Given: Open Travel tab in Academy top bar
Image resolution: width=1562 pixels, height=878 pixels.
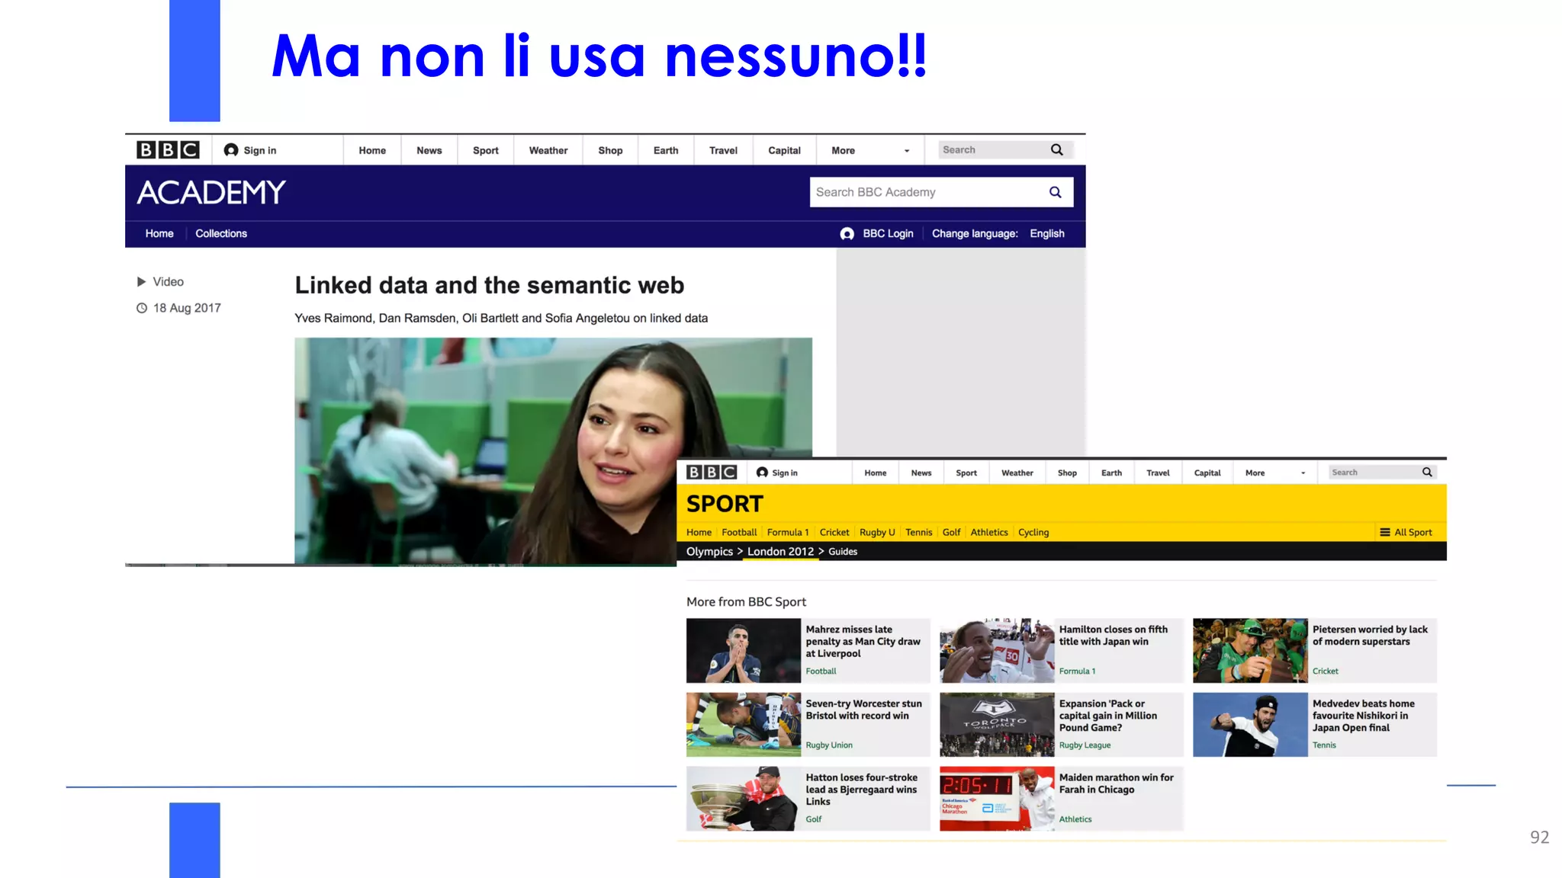Looking at the screenshot, I should pos(723,150).
